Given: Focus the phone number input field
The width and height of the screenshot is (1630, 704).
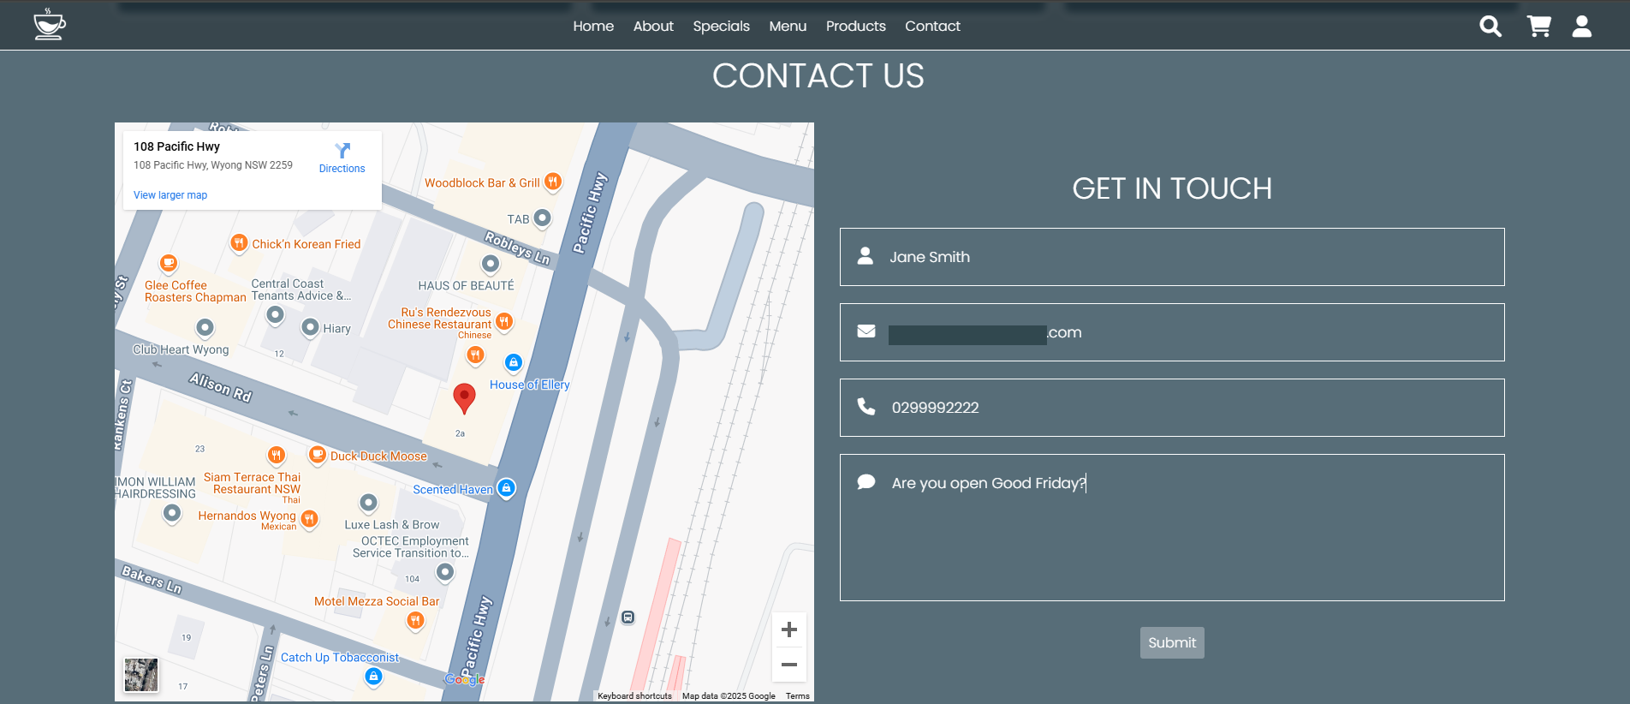Looking at the screenshot, I should (x=1181, y=408).
